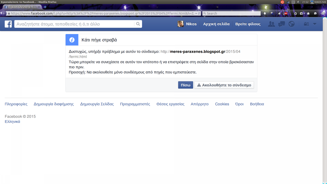Click Ακολουθήστε το σύνδεσμο button
327x184 pixels.
(x=224, y=85)
